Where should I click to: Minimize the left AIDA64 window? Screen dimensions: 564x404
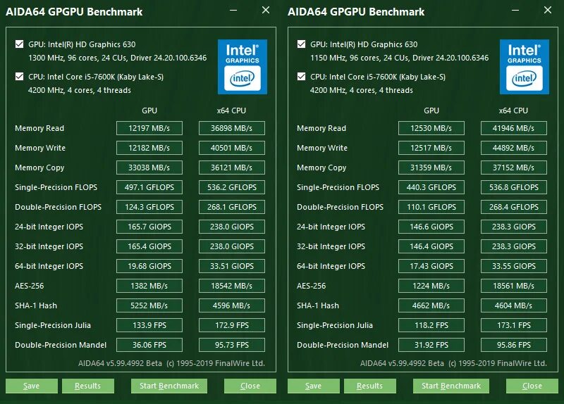[233, 11]
